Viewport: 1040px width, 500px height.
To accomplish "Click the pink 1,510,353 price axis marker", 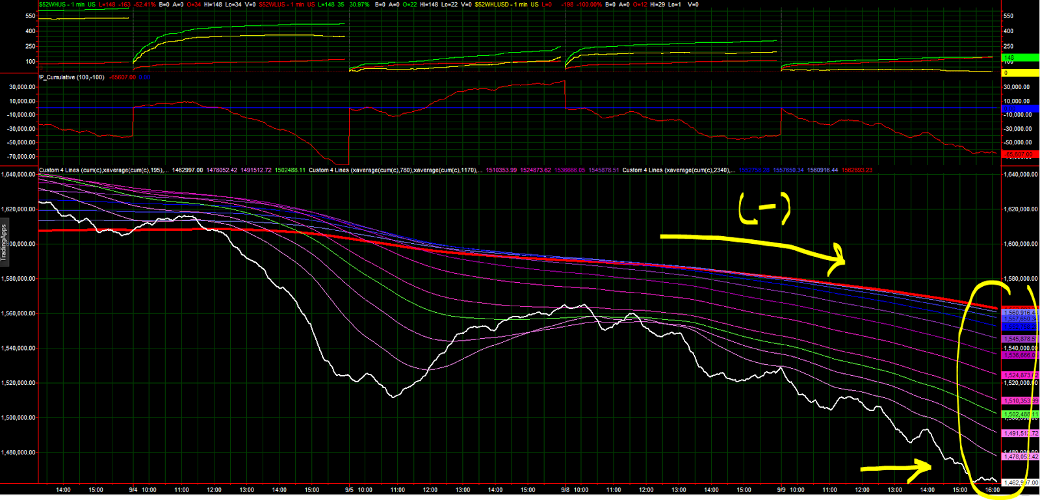I will (1020, 401).
